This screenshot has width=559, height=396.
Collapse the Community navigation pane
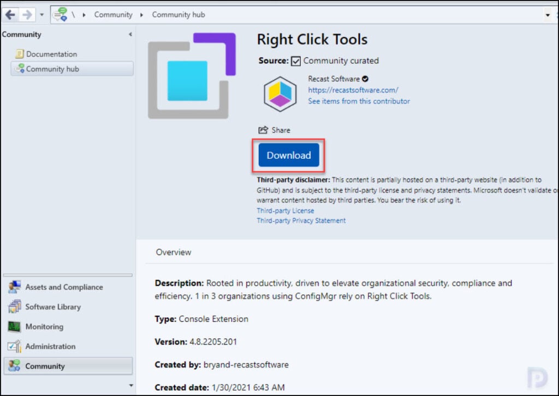130,34
